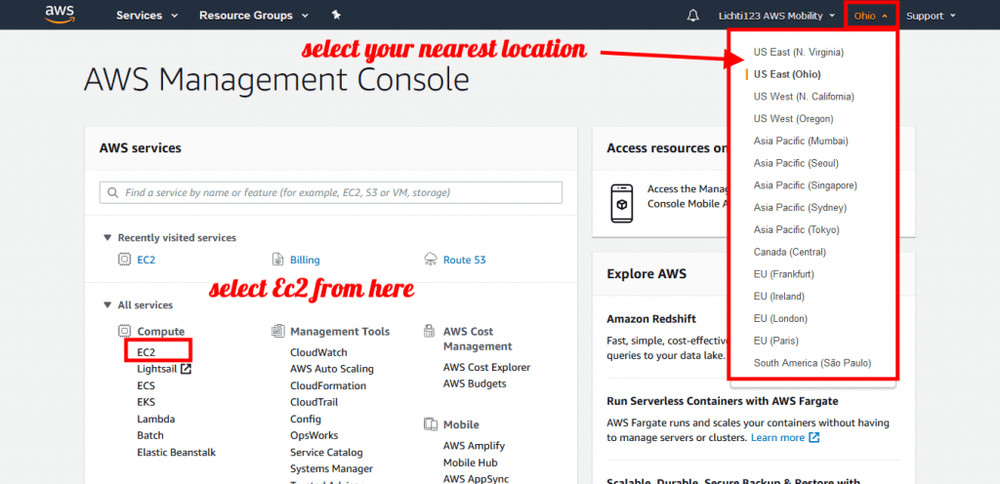This screenshot has height=484, width=1000.
Task: Click the EC2 chip icon under Recently visited
Action: [124, 260]
